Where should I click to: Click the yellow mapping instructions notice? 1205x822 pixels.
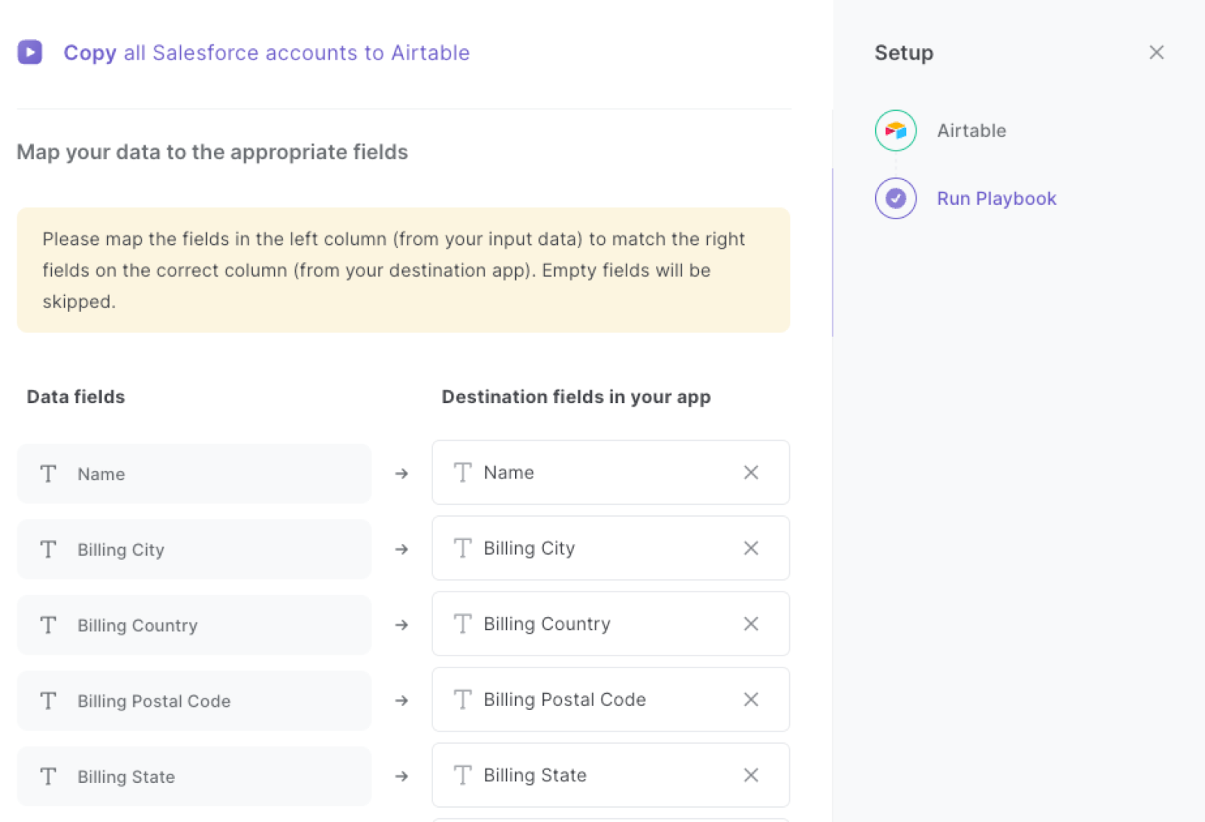pyautogui.click(x=404, y=270)
